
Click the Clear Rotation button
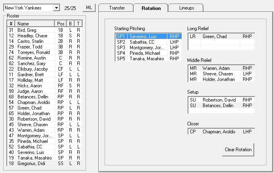(238, 150)
